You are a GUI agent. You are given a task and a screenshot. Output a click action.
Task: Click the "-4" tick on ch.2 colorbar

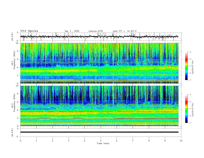click(190, 102)
